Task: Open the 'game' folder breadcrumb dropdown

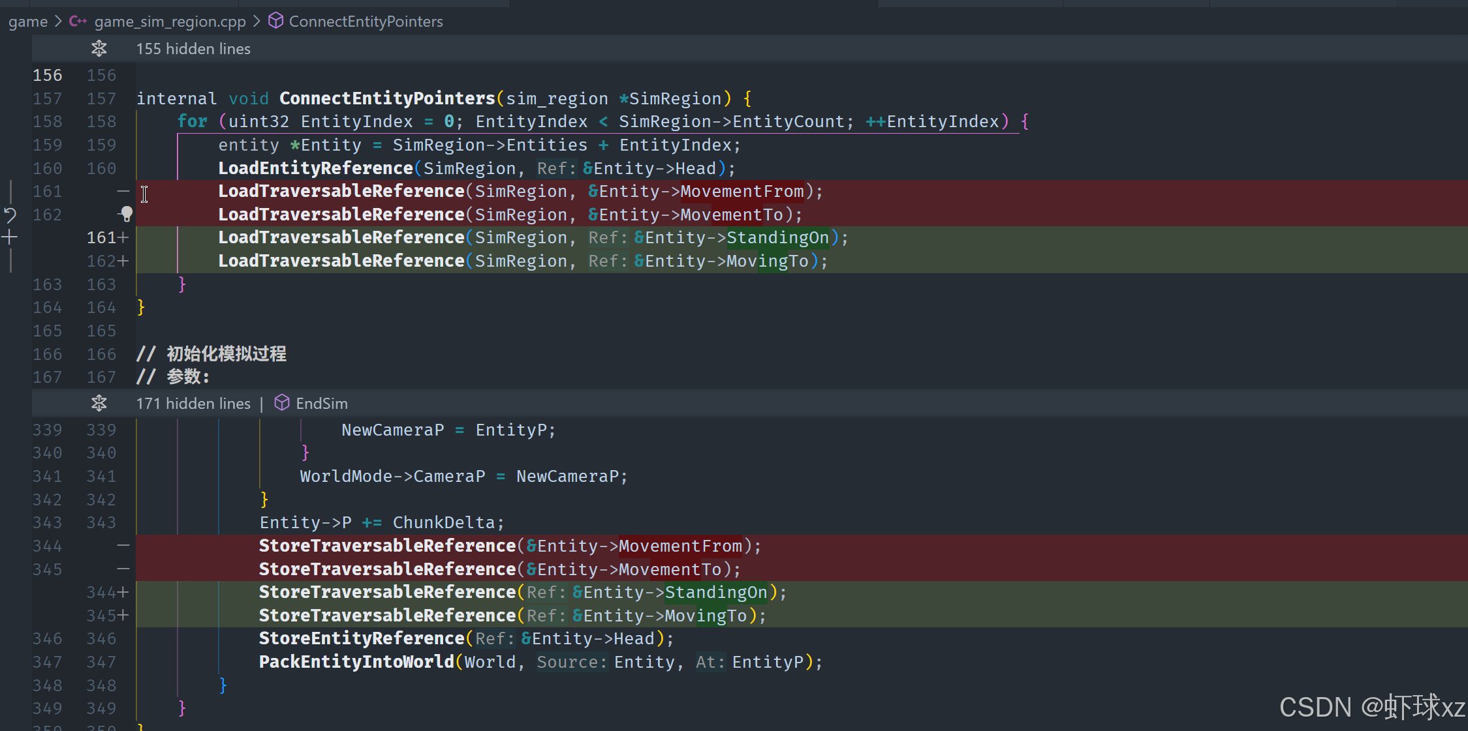Action: (x=27, y=22)
